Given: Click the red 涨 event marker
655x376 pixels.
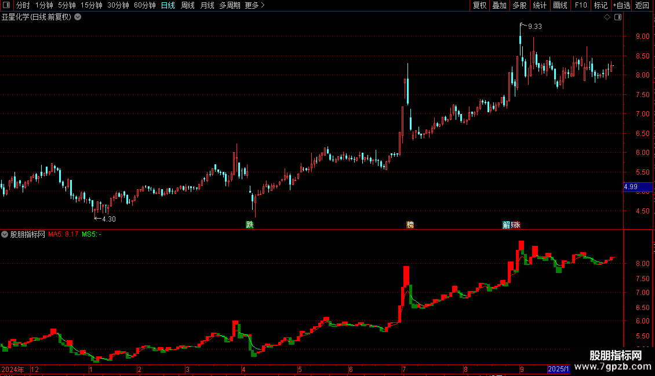Looking at the screenshot, I should tap(516, 224).
